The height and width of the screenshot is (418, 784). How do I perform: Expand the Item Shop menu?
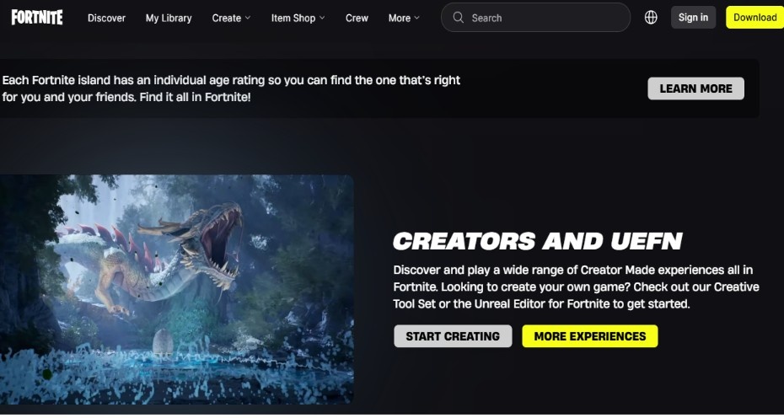[x=298, y=18]
